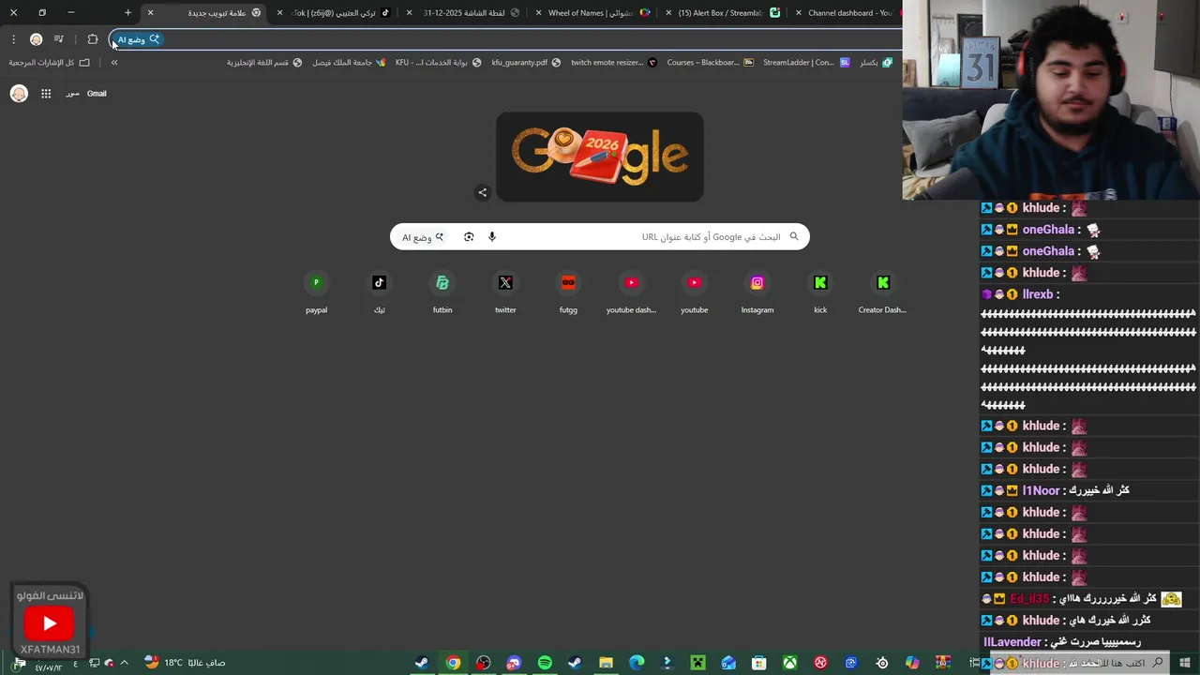Click the Google 2026 doodle image

[600, 157]
